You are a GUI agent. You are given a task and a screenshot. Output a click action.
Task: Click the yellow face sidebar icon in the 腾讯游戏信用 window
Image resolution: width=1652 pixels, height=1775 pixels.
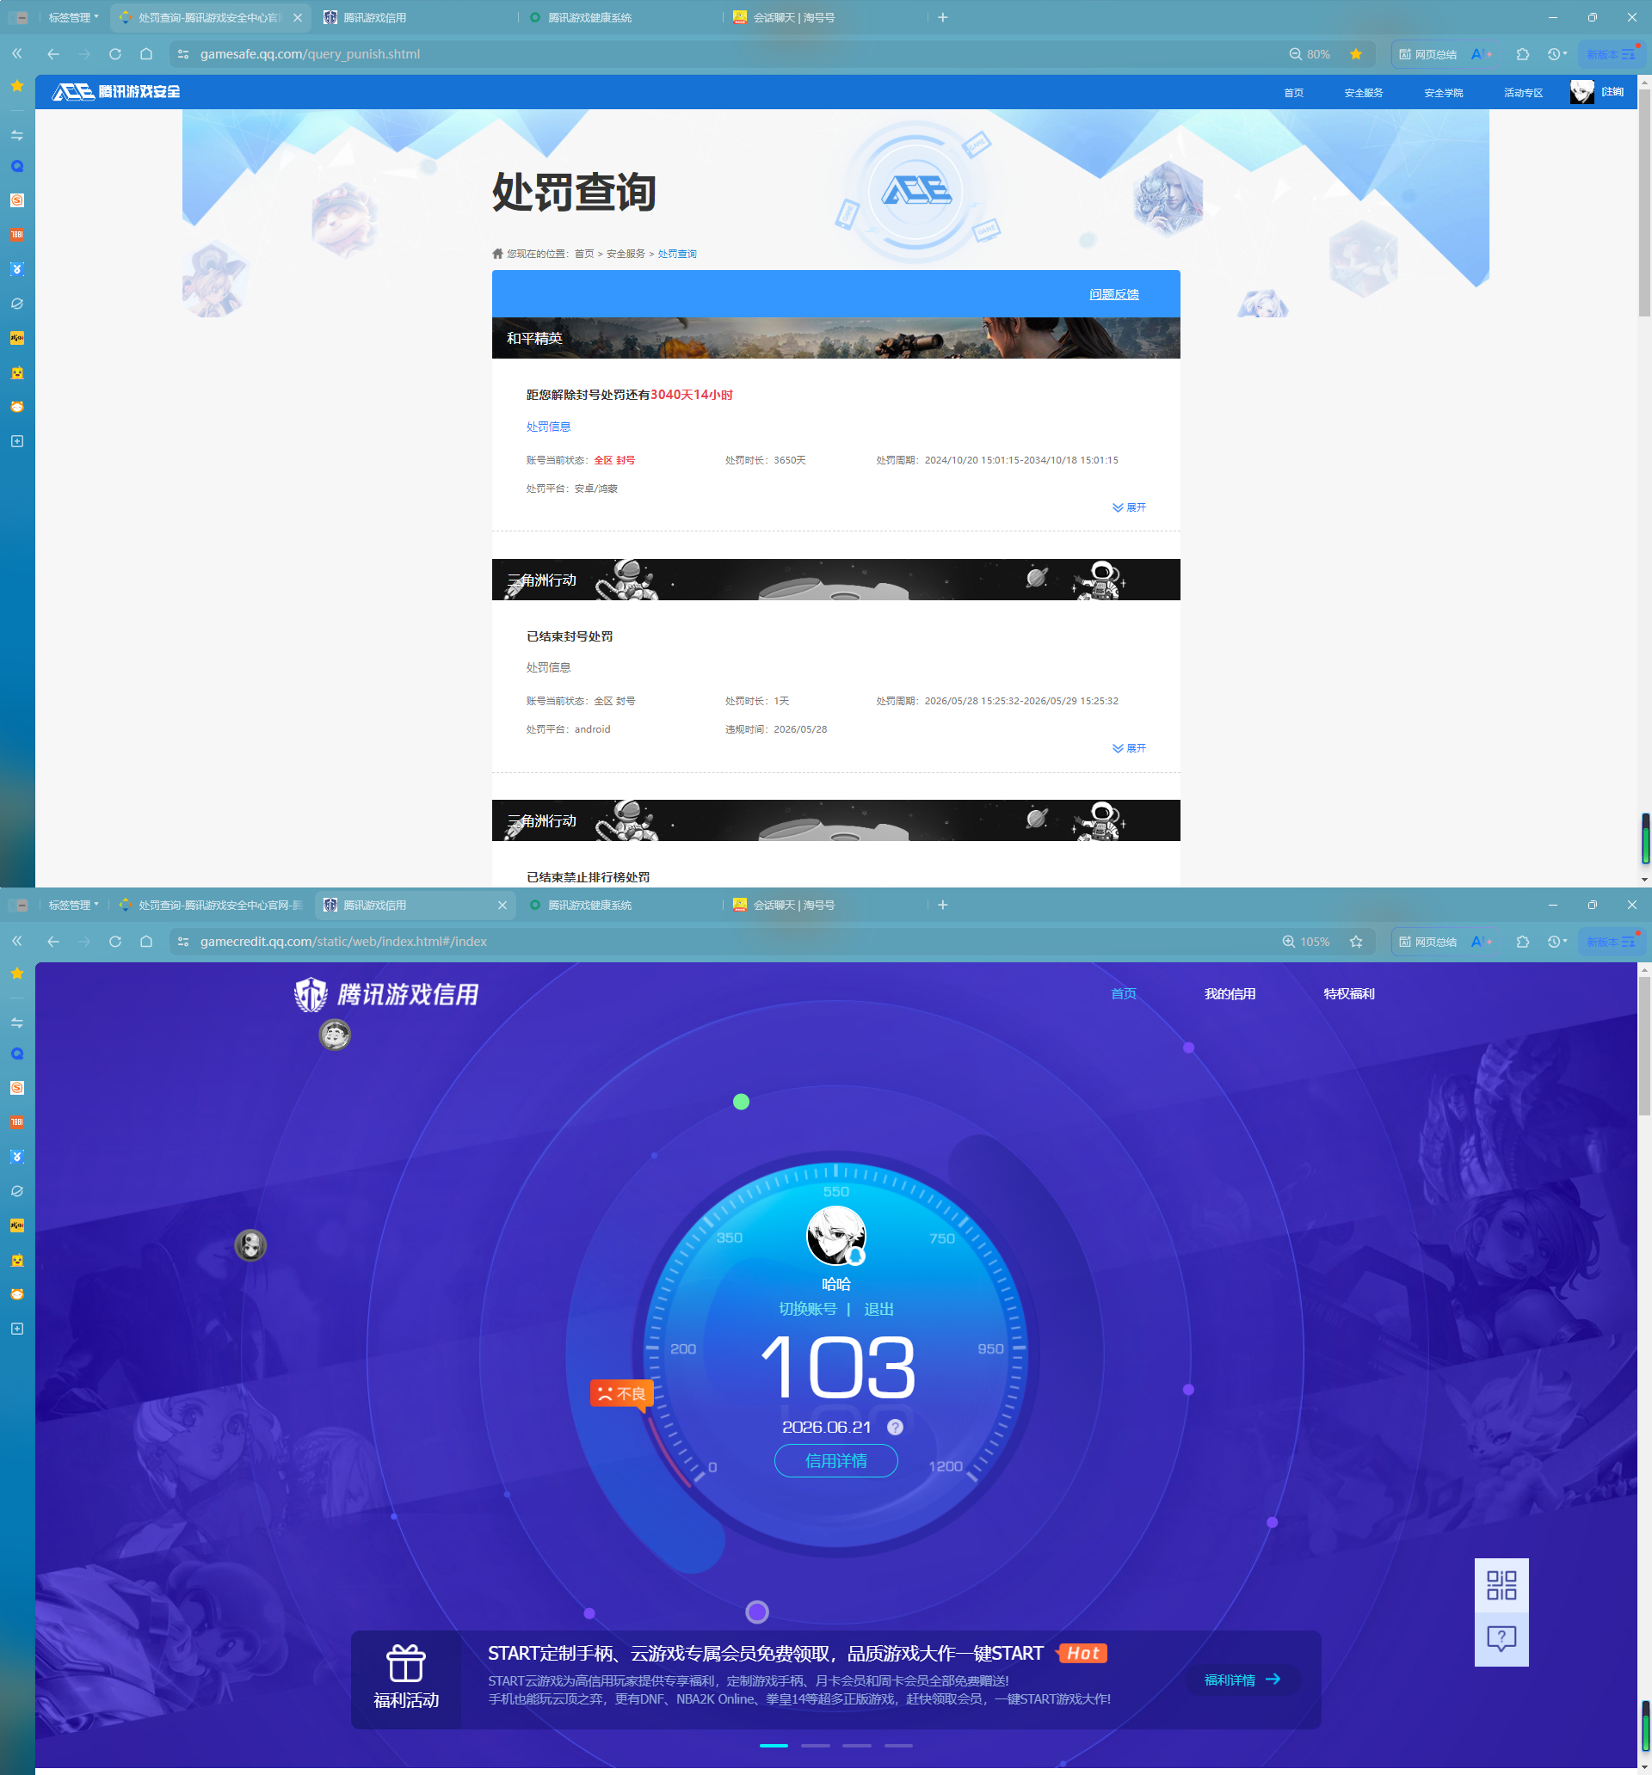(x=17, y=1260)
